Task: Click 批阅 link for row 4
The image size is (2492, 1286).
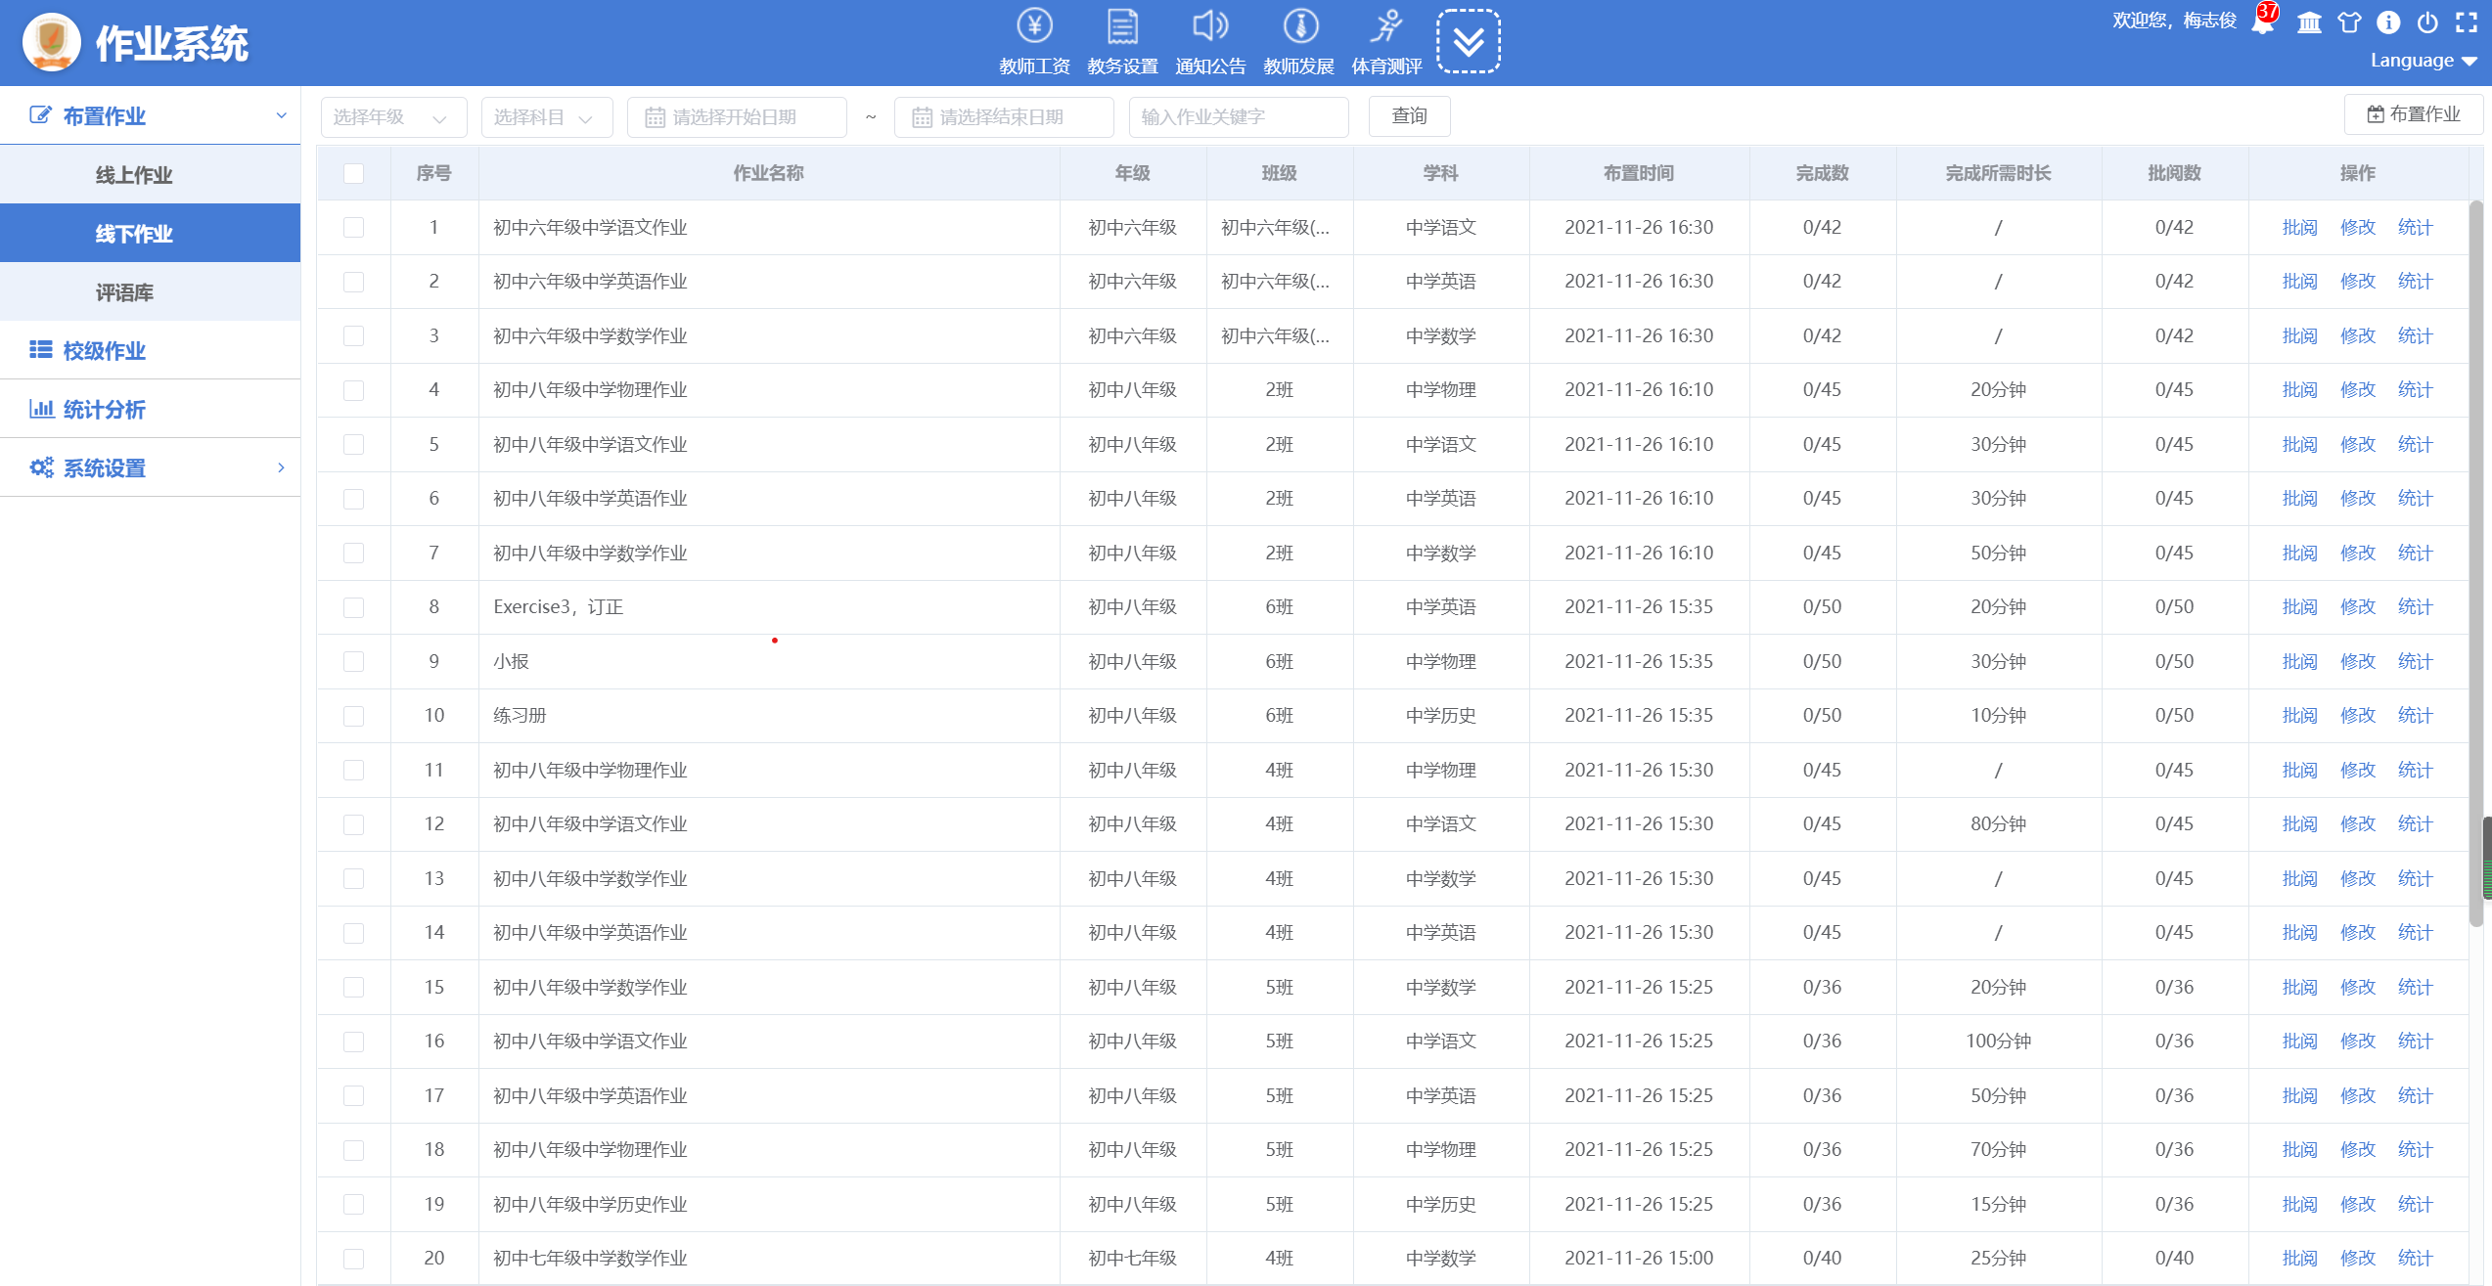Action: click(2299, 390)
